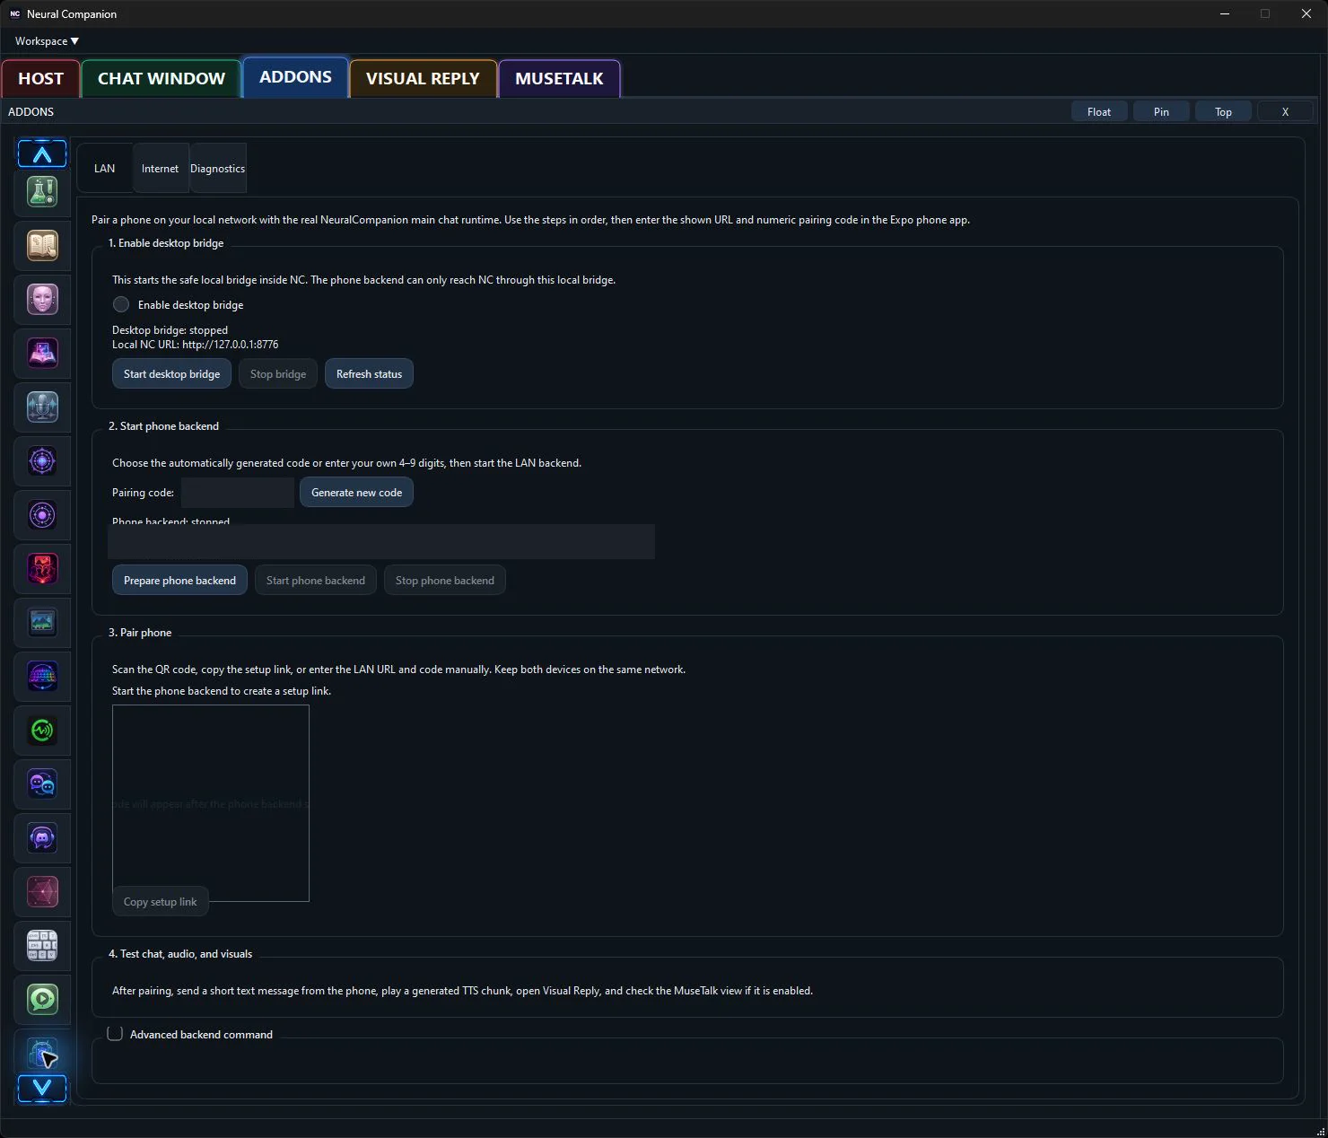This screenshot has height=1138, width=1328.
Task: Click Generate new code button
Action: (x=356, y=492)
